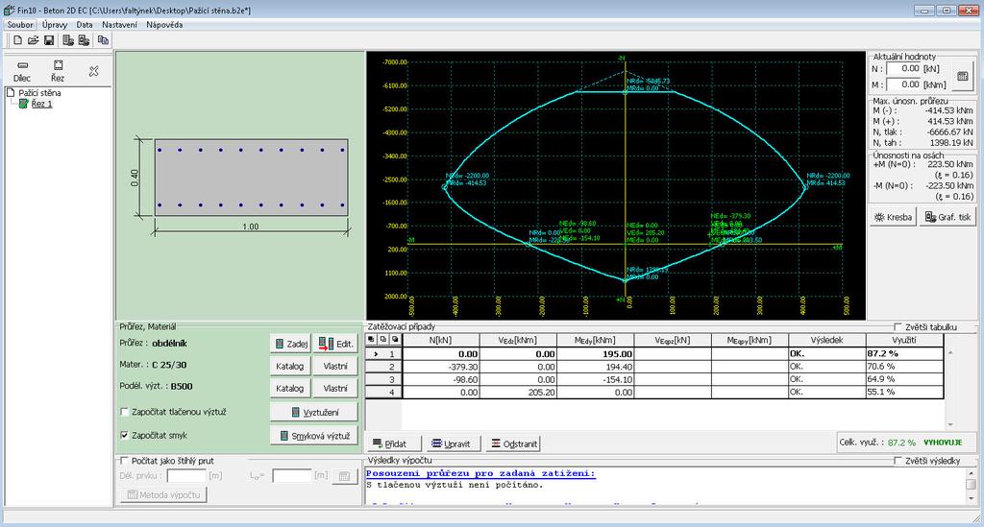Click the Zadej cross-section button
The width and height of the screenshot is (984, 527).
290,344
